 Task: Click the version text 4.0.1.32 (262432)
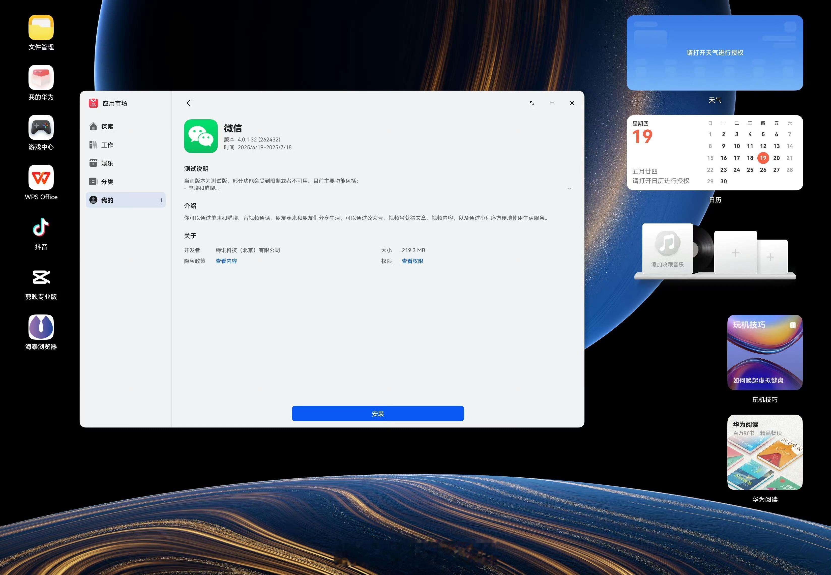pyautogui.click(x=259, y=139)
